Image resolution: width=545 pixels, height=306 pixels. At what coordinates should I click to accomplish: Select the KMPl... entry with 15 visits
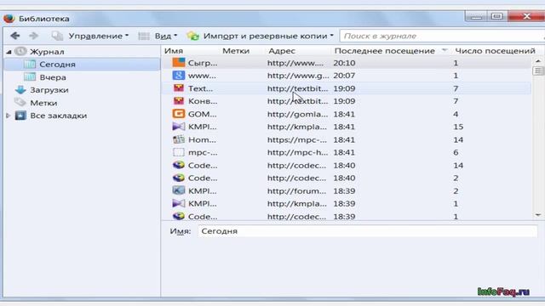tap(347, 127)
